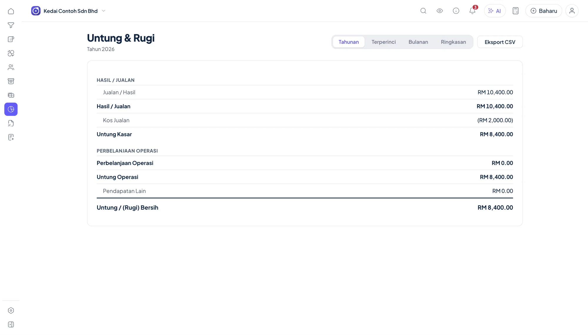Click the Jualan / Hasil row label

[119, 92]
